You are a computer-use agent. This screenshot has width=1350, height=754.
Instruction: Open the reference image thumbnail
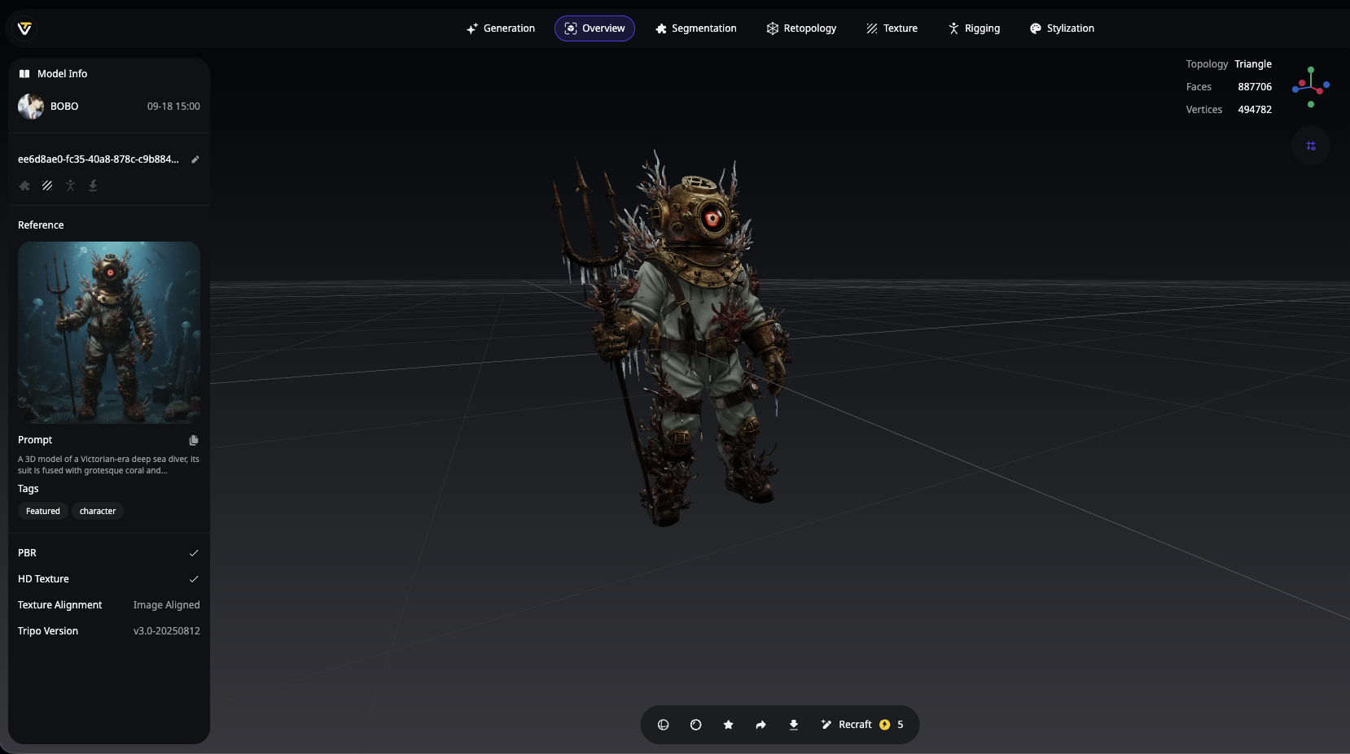point(109,332)
